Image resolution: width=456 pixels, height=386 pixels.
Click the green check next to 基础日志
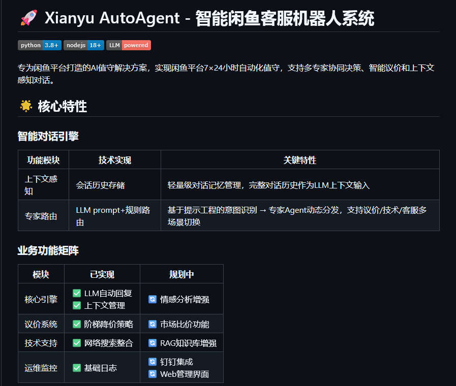coord(77,368)
